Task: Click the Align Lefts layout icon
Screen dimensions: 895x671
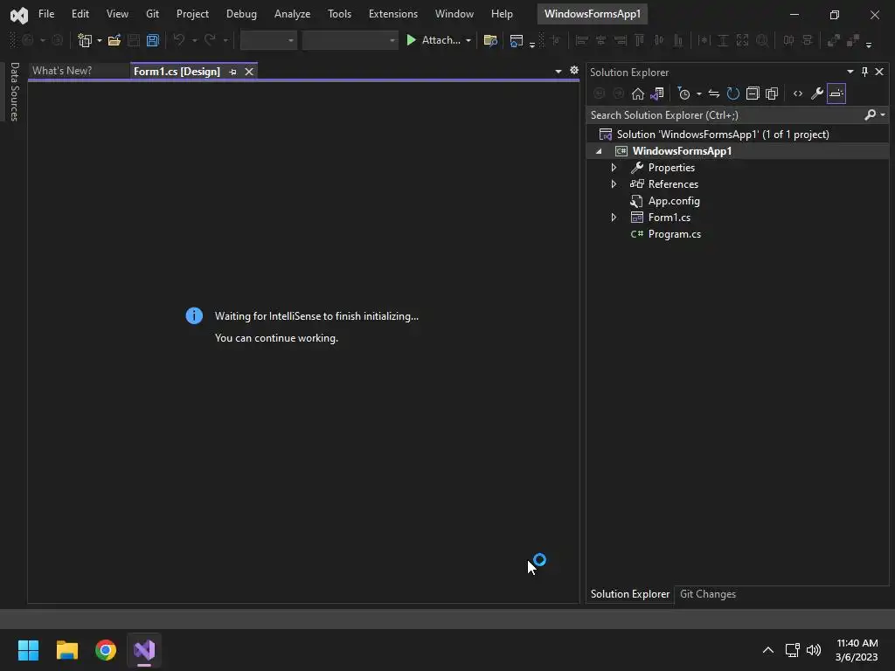Action: pyautogui.click(x=581, y=40)
